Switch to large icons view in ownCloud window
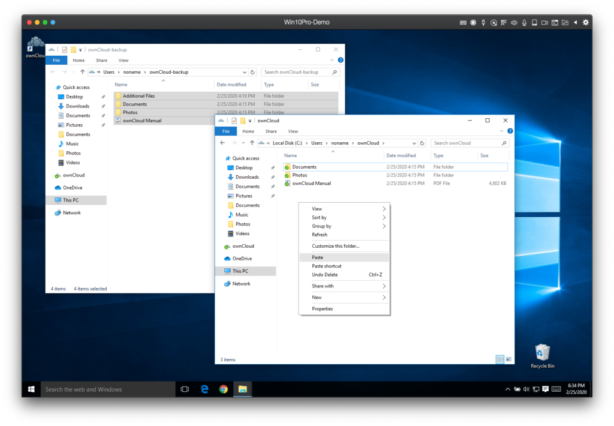614x426 pixels. [508, 359]
